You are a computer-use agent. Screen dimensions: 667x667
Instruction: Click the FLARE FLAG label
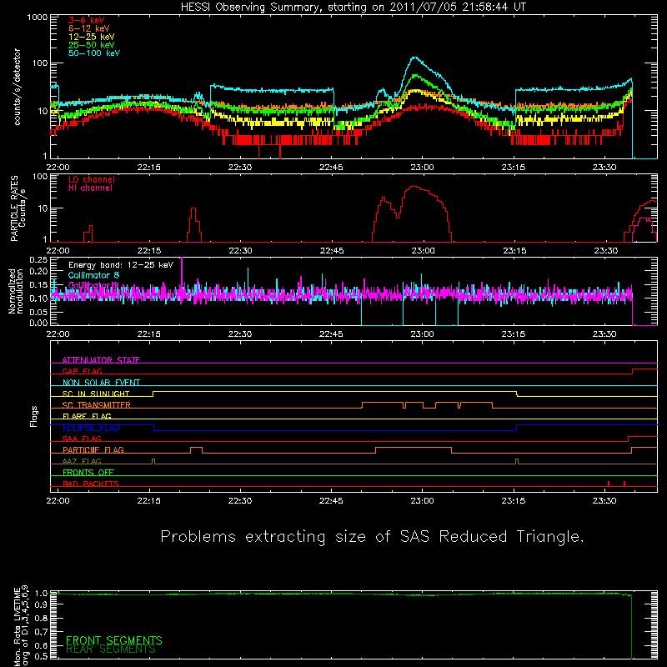pyautogui.click(x=87, y=416)
